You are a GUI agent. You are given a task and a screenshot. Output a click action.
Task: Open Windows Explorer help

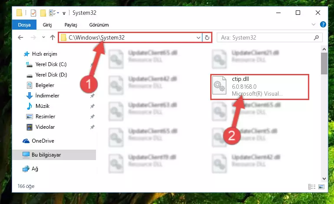pyautogui.click(x=323, y=24)
